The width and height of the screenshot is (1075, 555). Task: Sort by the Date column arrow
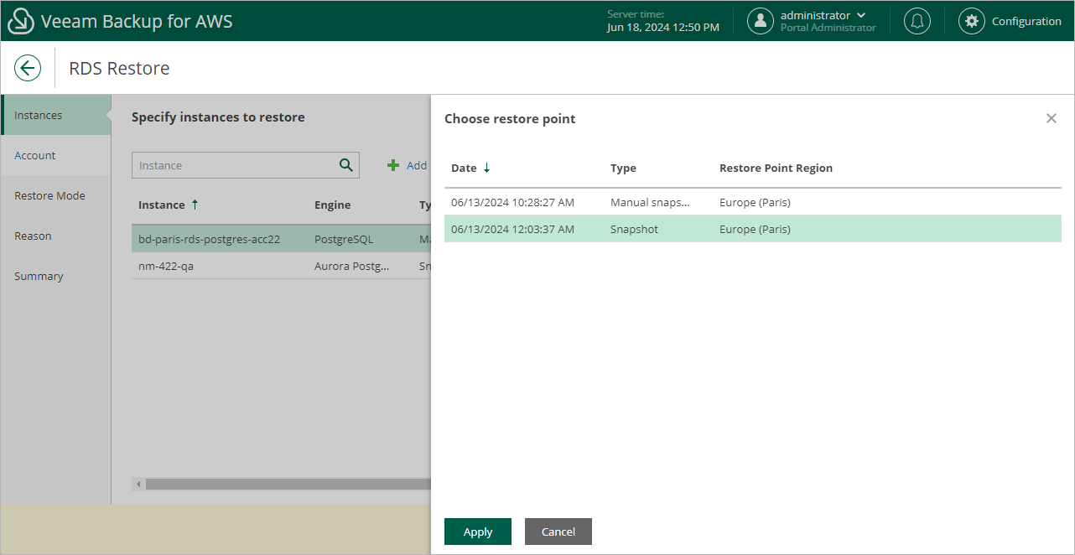(x=486, y=168)
